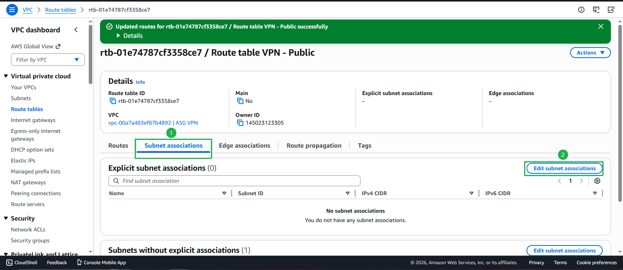The width and height of the screenshot is (623, 270).
Task: Go to next page of associations
Action: [x=581, y=181]
